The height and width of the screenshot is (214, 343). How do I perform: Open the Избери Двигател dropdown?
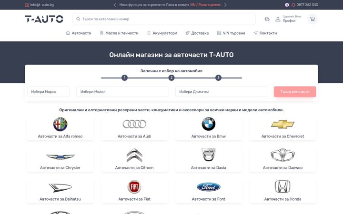[221, 92]
